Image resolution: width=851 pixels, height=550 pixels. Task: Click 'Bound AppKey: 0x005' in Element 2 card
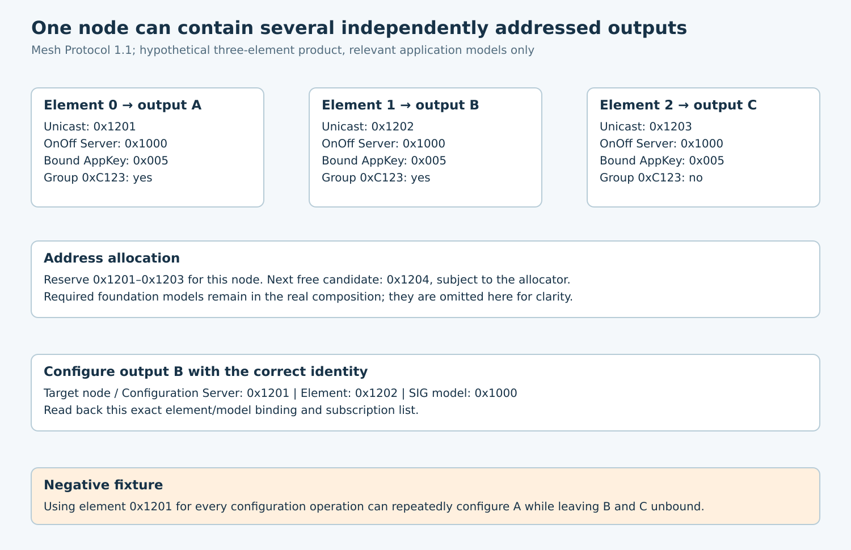(662, 160)
